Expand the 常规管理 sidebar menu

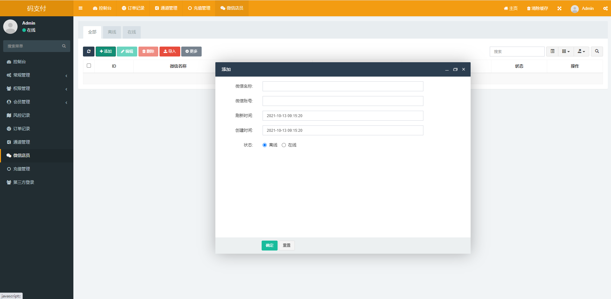(x=22, y=75)
